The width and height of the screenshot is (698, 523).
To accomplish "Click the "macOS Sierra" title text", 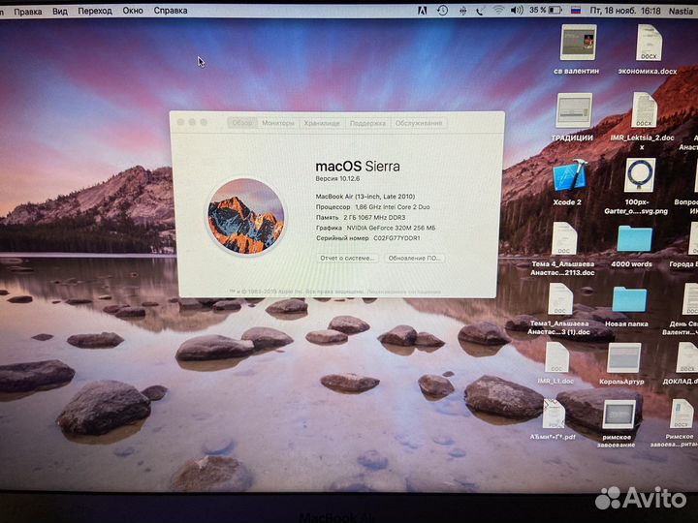I will click(358, 167).
